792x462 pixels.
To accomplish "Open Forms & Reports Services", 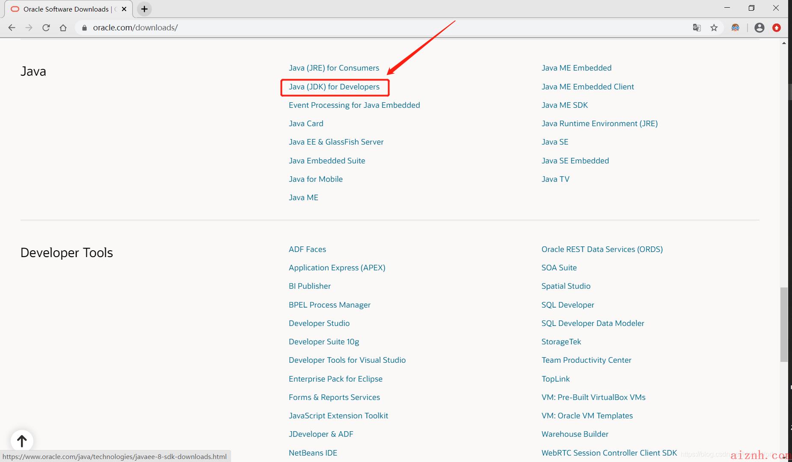I will pos(334,397).
